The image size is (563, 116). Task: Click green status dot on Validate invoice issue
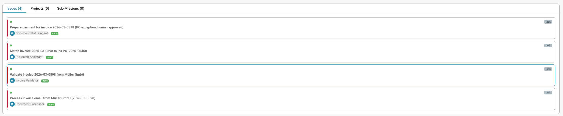[11, 69]
